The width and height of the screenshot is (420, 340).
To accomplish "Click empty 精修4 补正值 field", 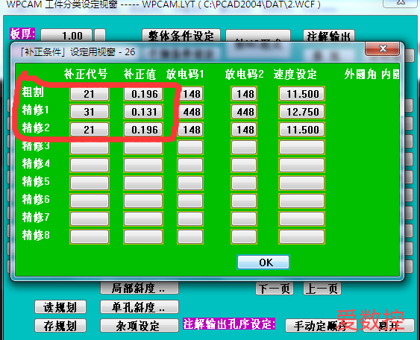I will [143, 166].
